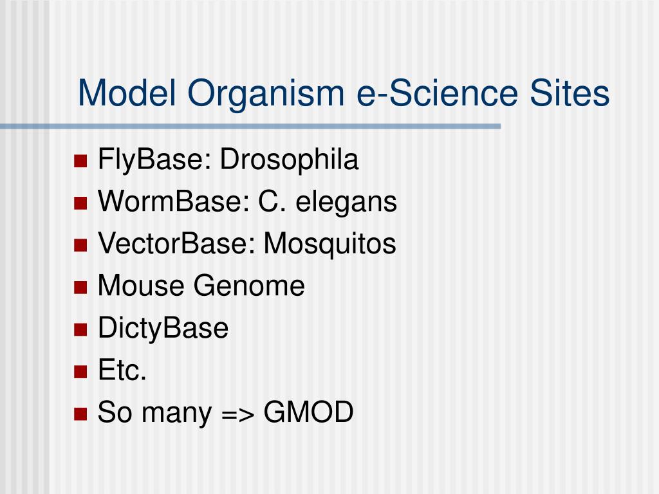The width and height of the screenshot is (659, 494).
Task: Click the => arrow before GMOD
Action: pos(238,414)
